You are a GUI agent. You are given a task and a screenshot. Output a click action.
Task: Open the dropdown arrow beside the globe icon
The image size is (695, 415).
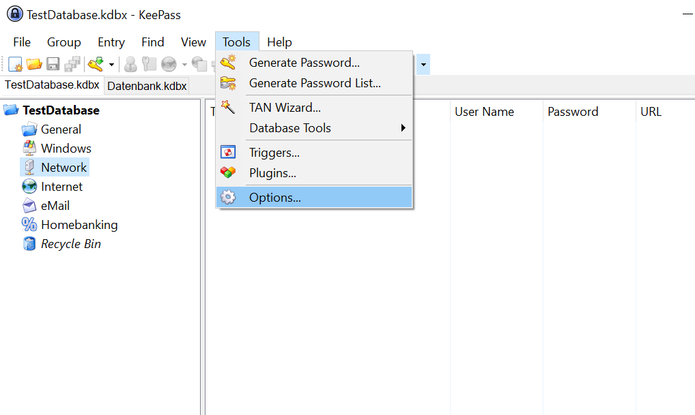tap(184, 65)
